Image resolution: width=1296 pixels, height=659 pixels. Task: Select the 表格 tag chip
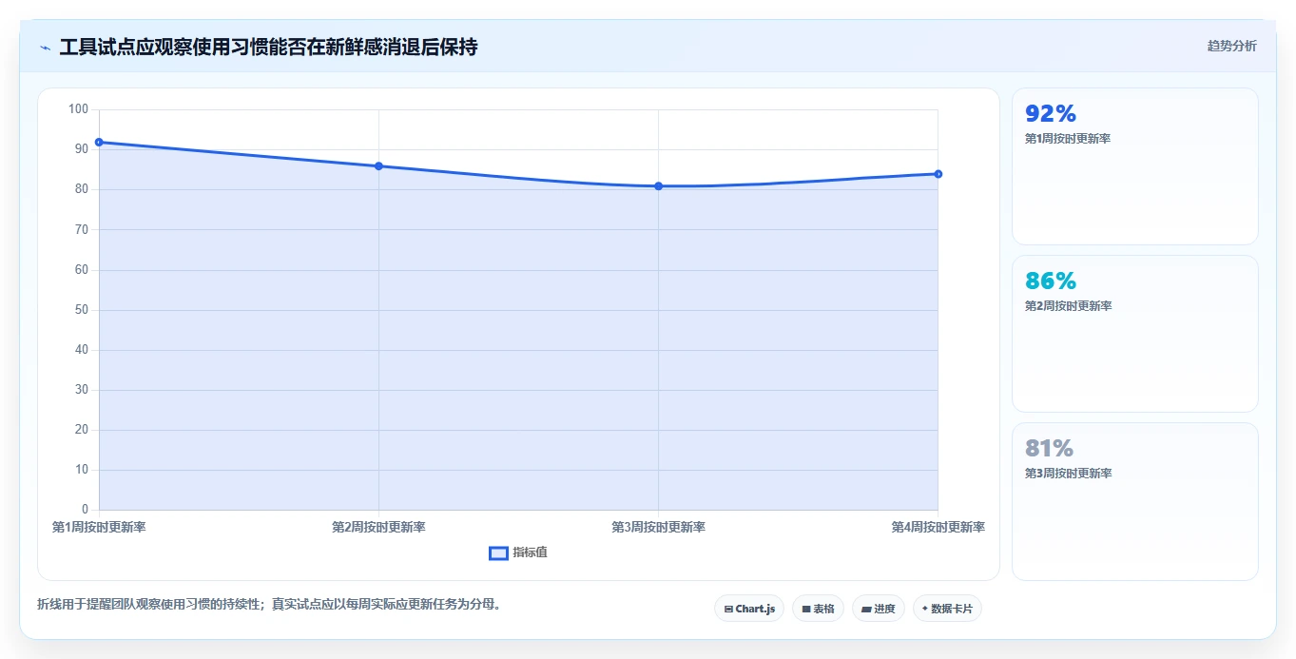818,609
